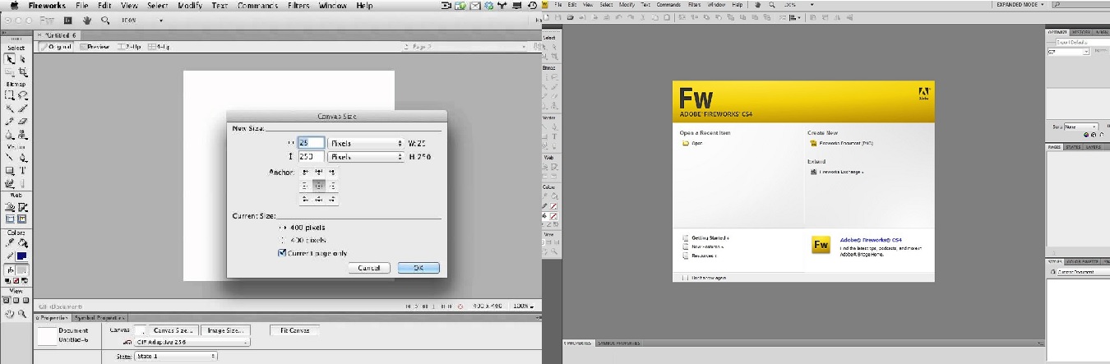Choose the Scale tool in left tools panel

10,71
